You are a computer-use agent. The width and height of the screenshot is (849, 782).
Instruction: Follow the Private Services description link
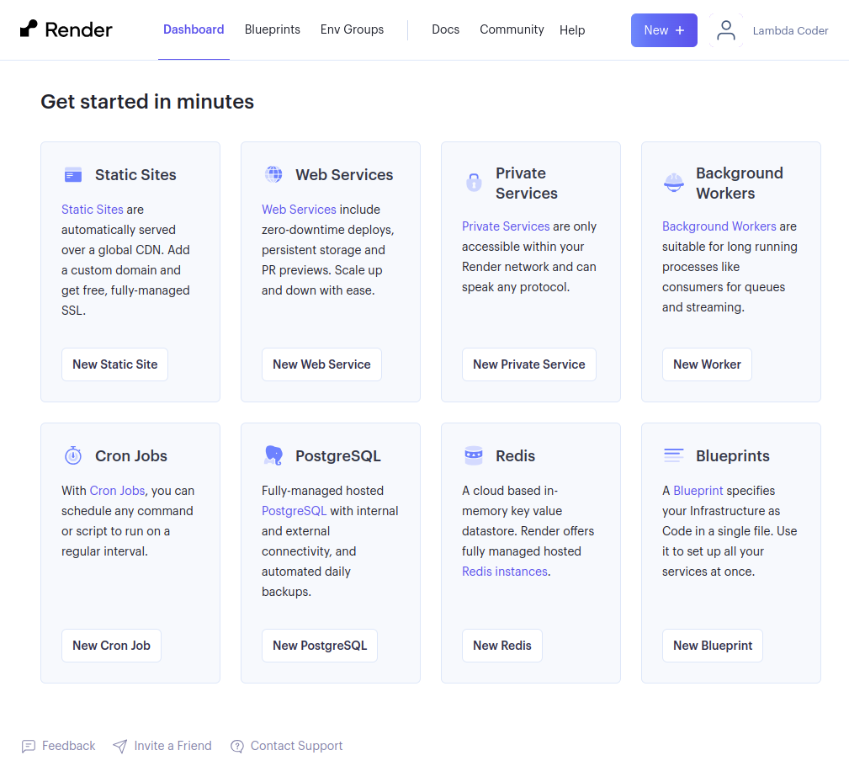click(506, 226)
